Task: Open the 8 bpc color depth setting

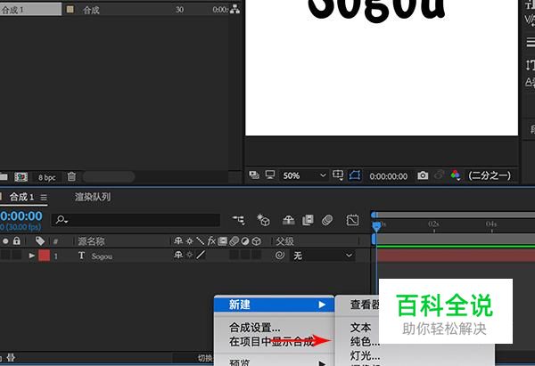Action: point(46,177)
